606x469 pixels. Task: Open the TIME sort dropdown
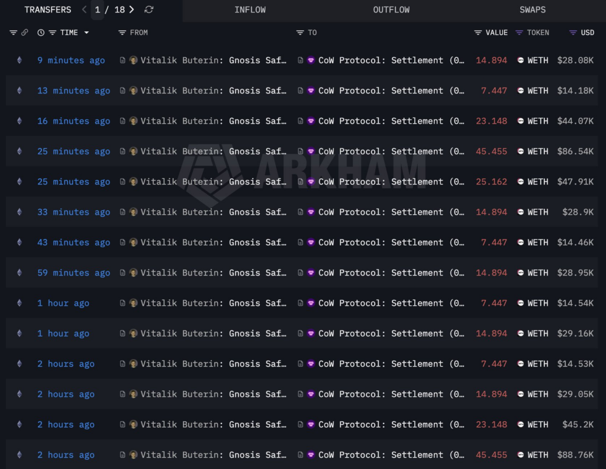(86, 33)
